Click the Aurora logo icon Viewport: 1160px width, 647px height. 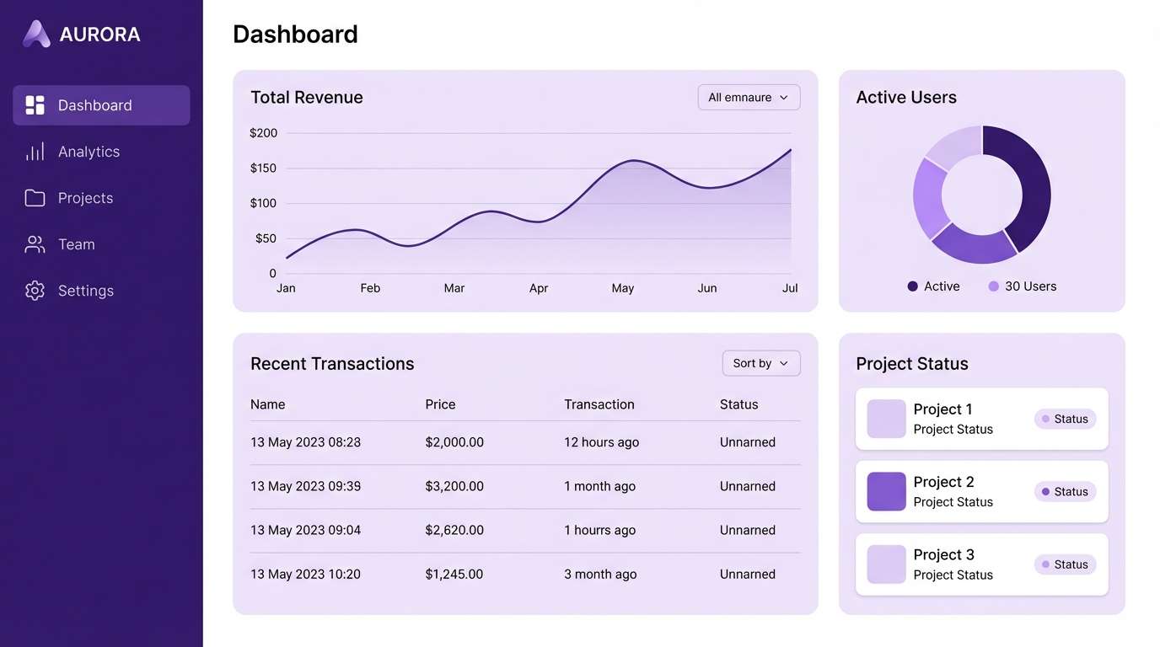35,33
